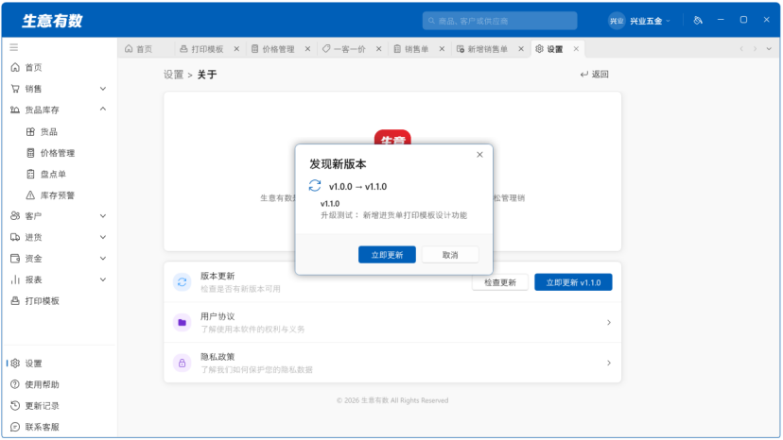The width and height of the screenshot is (783, 440).
Task: Close the 打印模板 tab
Action: 236,49
